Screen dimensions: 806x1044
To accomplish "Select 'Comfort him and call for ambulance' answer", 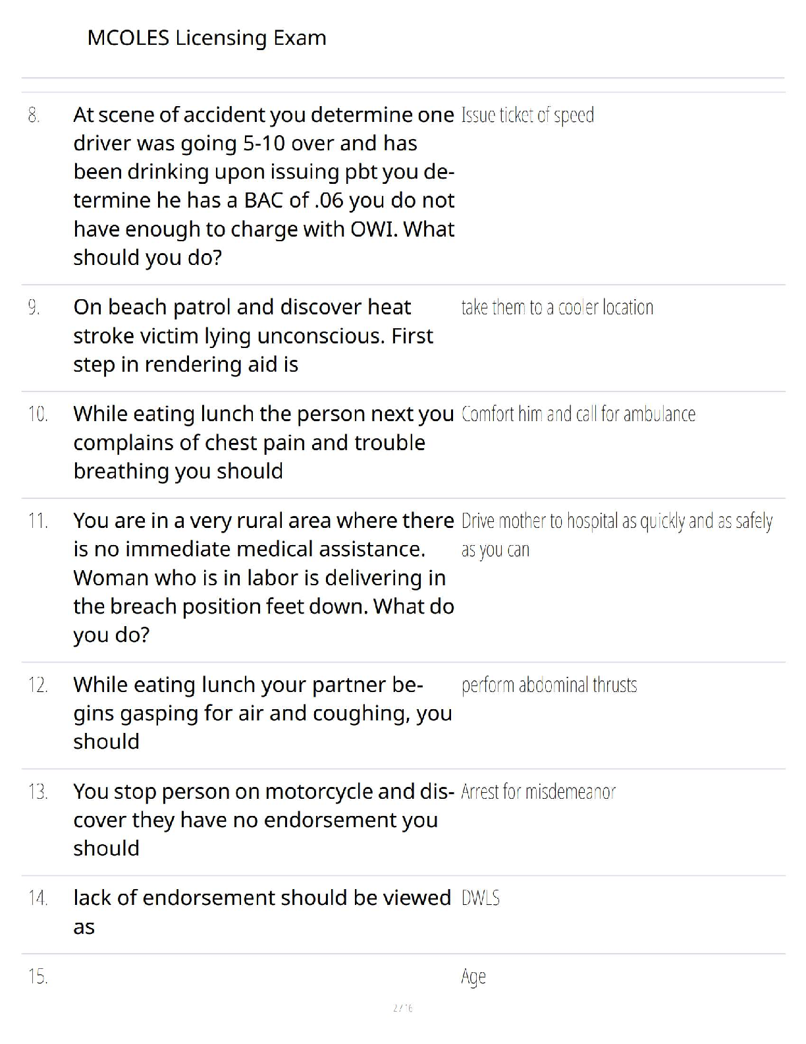I will coord(578,415).
